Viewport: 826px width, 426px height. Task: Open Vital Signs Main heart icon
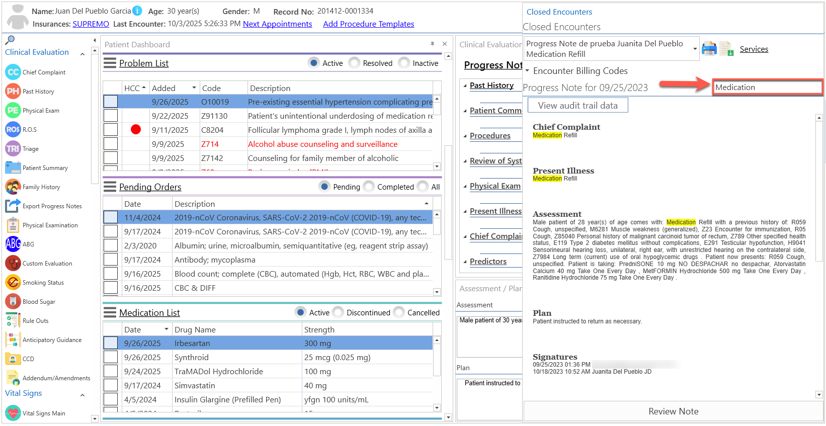(13, 413)
